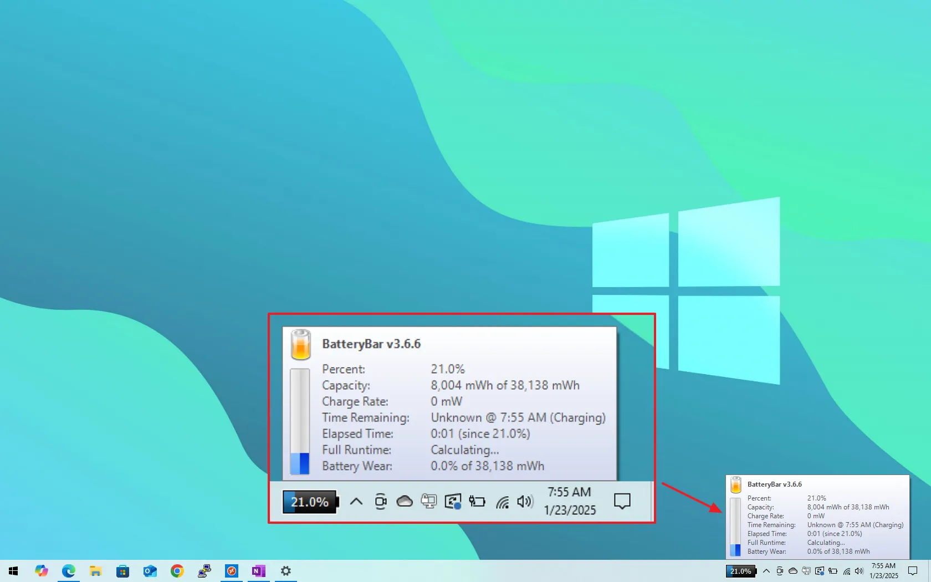Open the OneDrive cloud icon in the tray

click(x=405, y=501)
